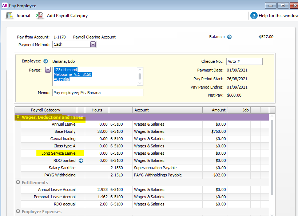
Task: Click the AR app icon in title bar
Action: (x=5, y=5)
